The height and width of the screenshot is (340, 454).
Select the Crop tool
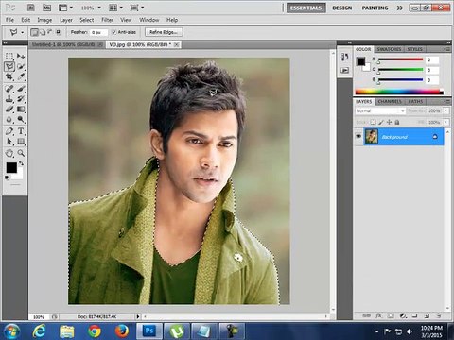pos(9,76)
